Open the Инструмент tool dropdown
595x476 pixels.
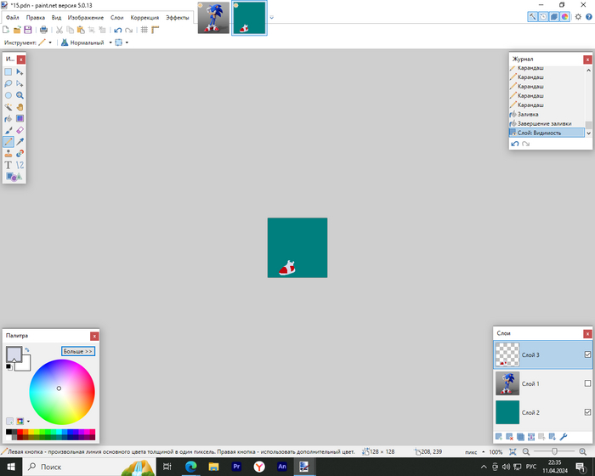(50, 42)
